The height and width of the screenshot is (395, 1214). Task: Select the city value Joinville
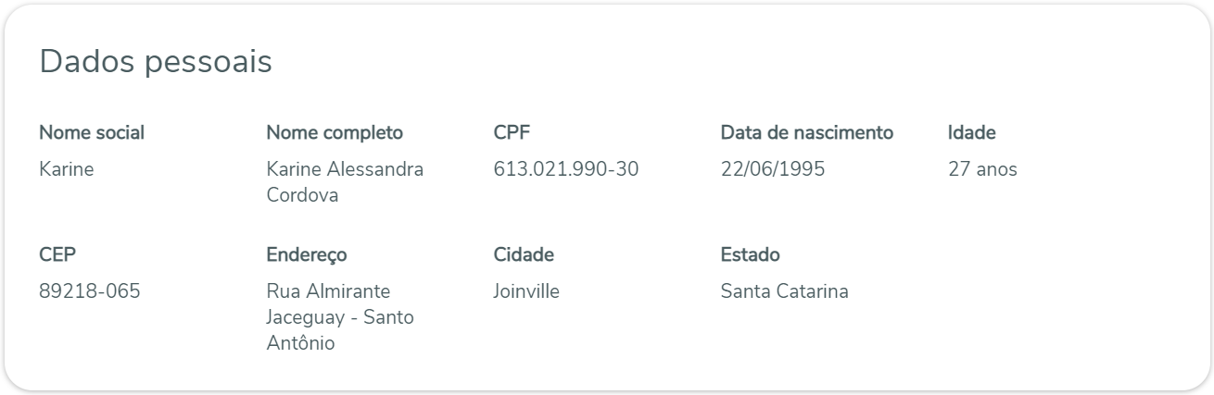526,292
